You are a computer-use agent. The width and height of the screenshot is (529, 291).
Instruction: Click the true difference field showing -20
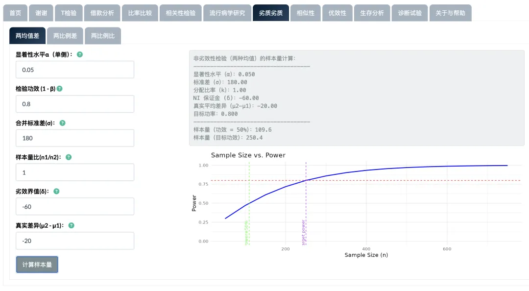pos(75,241)
